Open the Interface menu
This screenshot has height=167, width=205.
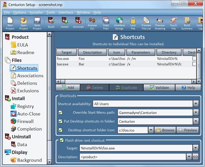[66, 12]
